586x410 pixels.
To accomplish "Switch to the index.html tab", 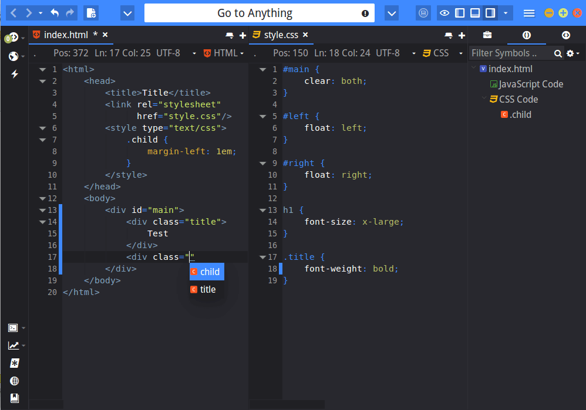I will [x=66, y=35].
